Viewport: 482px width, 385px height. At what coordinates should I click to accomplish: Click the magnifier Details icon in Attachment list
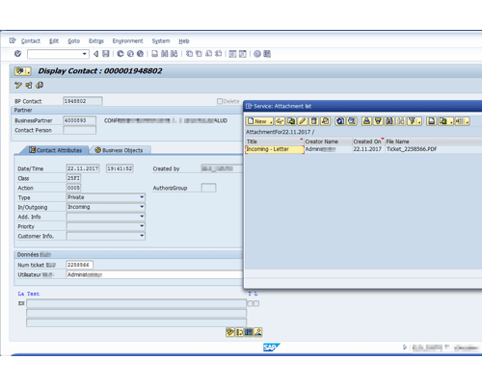352,121
